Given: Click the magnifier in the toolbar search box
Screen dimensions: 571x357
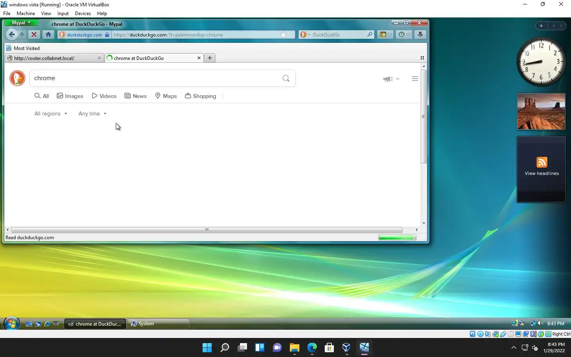Looking at the screenshot, I should click(370, 35).
